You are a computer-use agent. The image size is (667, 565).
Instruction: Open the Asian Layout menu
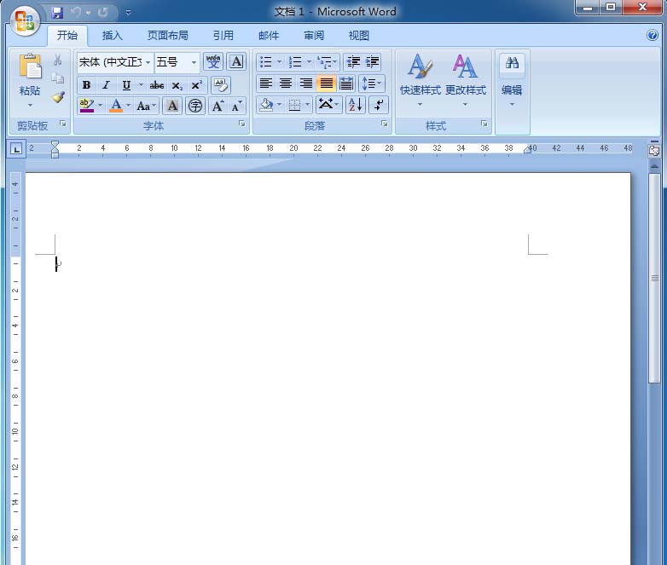coord(328,105)
